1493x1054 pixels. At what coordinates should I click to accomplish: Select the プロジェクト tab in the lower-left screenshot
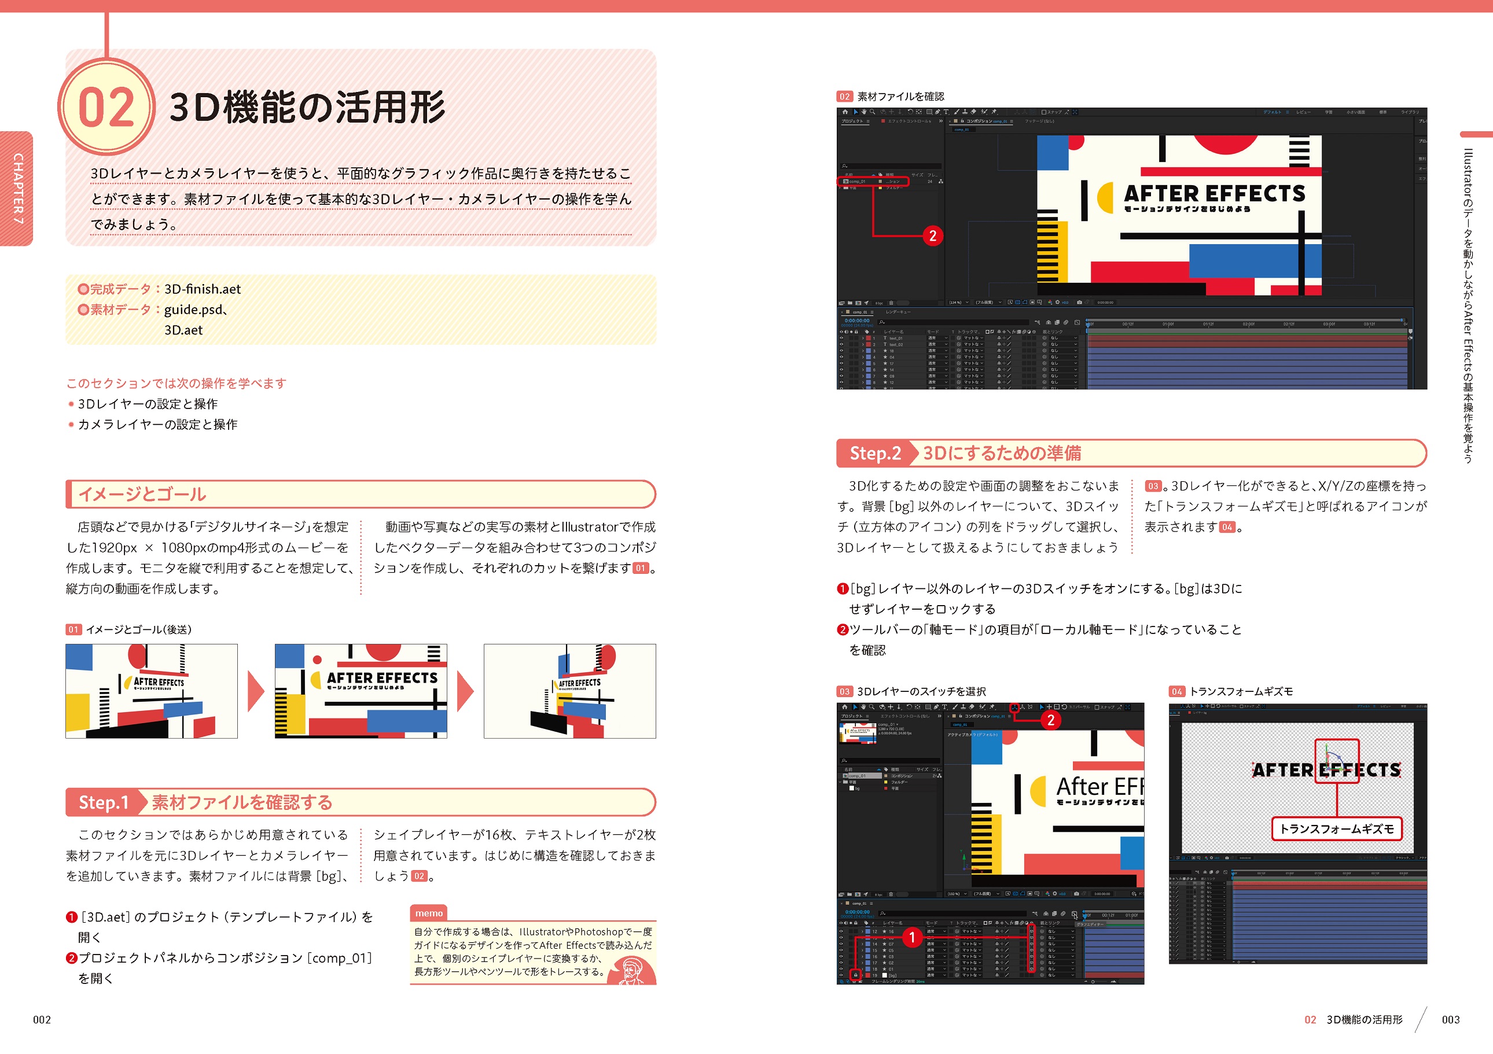[x=851, y=717]
